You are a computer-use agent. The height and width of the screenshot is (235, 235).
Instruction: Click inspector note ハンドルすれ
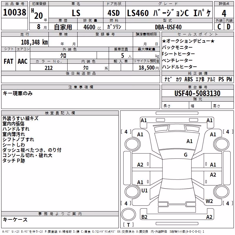[x=16, y=129]
